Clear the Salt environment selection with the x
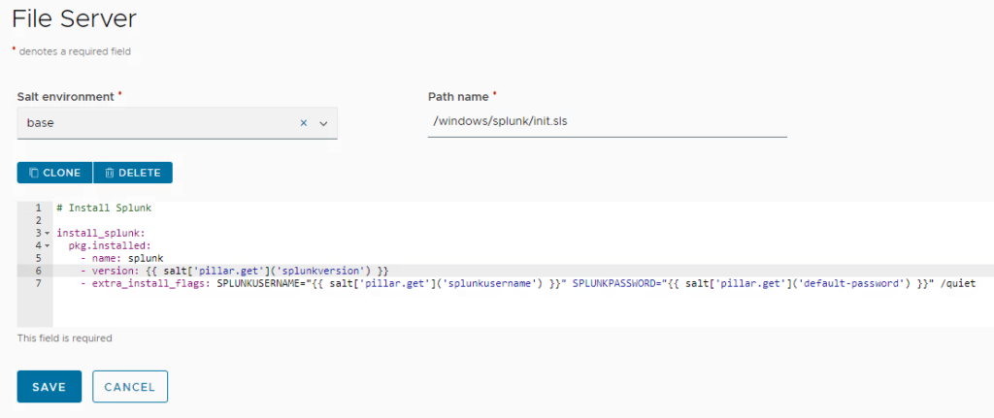This screenshot has height=418, width=994. pyautogui.click(x=303, y=123)
